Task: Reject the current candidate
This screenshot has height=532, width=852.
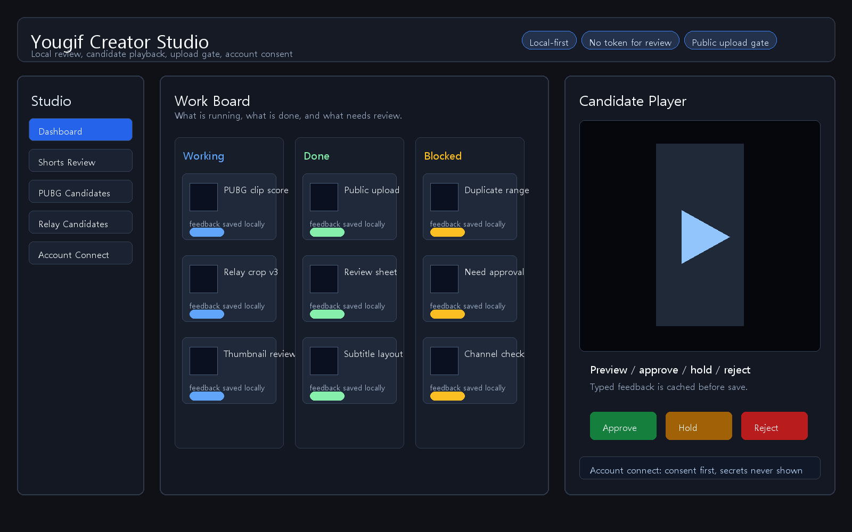Action: coord(774,426)
